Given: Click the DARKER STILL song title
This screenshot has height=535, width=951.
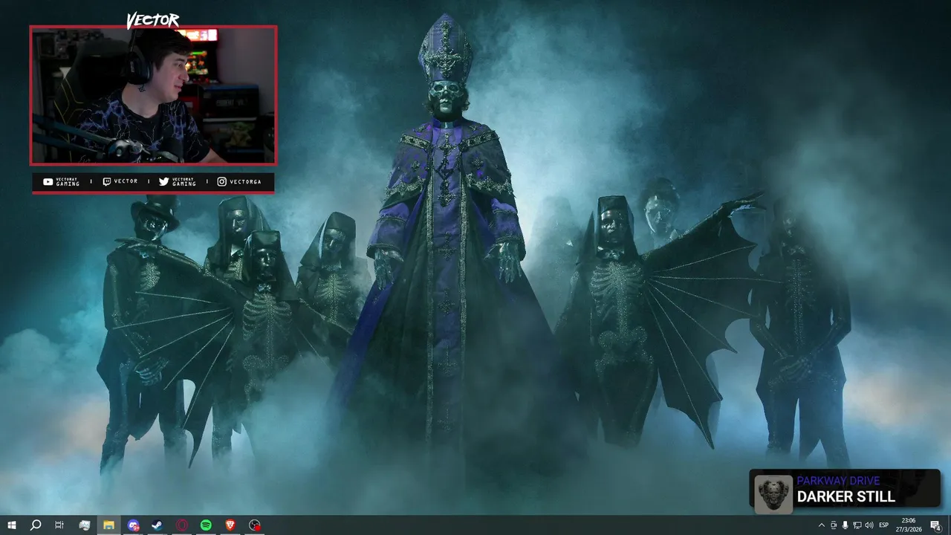Looking at the screenshot, I should coord(846,497).
